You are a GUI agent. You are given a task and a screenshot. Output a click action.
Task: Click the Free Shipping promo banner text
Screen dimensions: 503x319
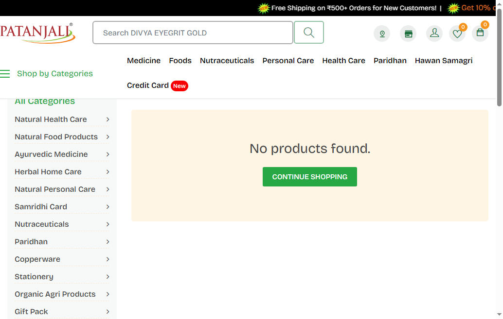tap(354, 8)
